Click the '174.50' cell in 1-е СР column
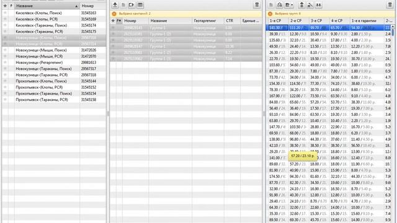This screenshot has width=397, height=223. coord(278,177)
